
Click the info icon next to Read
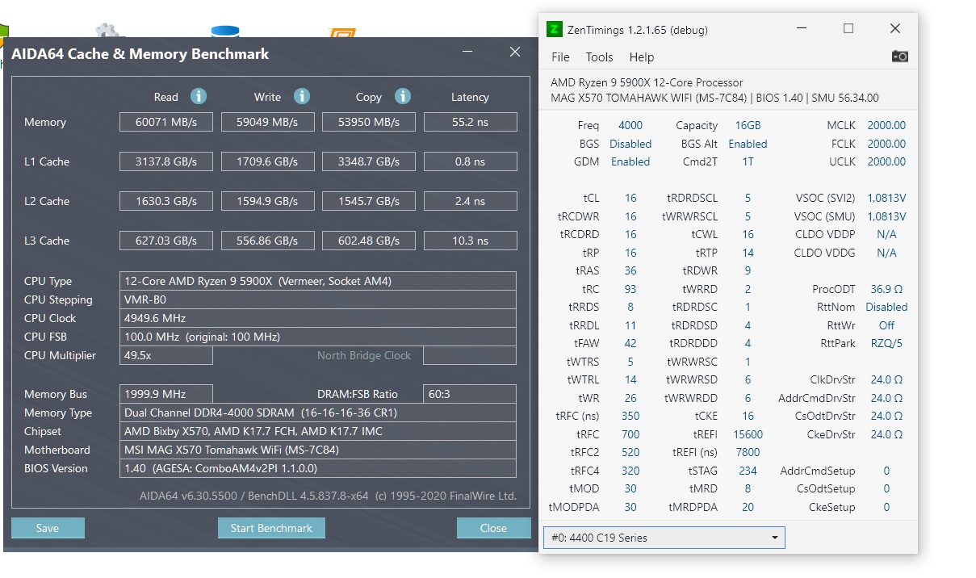click(x=199, y=96)
